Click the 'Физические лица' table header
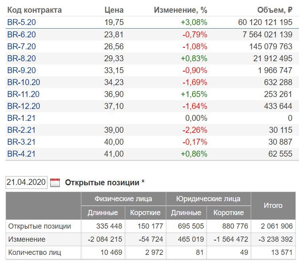The width and height of the screenshot is (299, 262). (123, 198)
